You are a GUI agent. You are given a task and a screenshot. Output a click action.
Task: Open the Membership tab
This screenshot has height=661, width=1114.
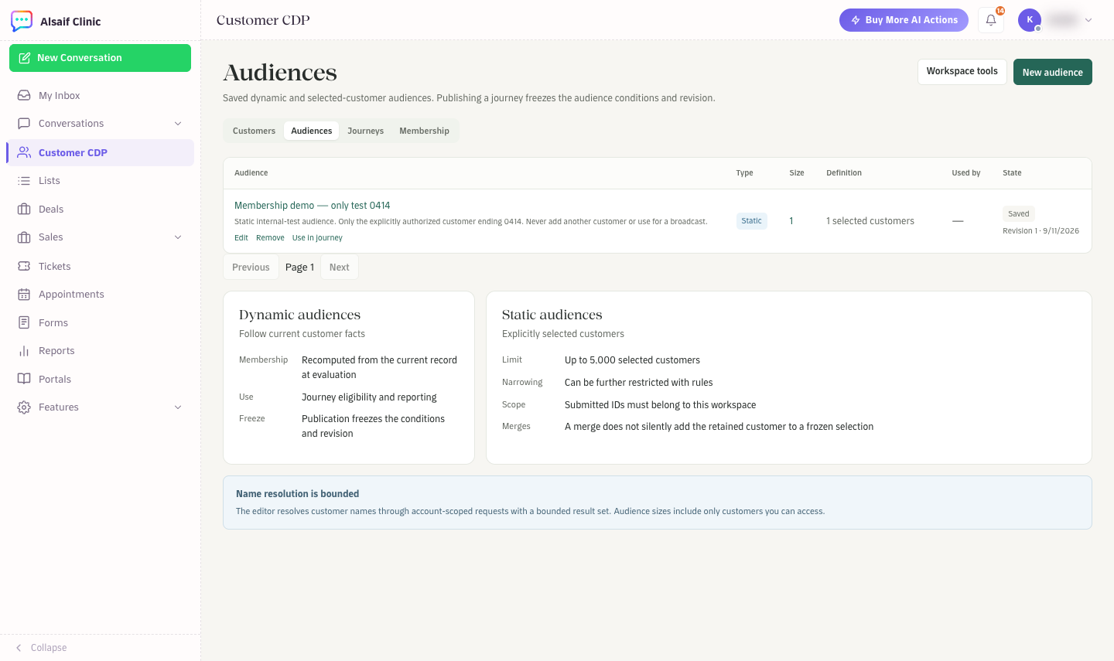[x=424, y=131]
